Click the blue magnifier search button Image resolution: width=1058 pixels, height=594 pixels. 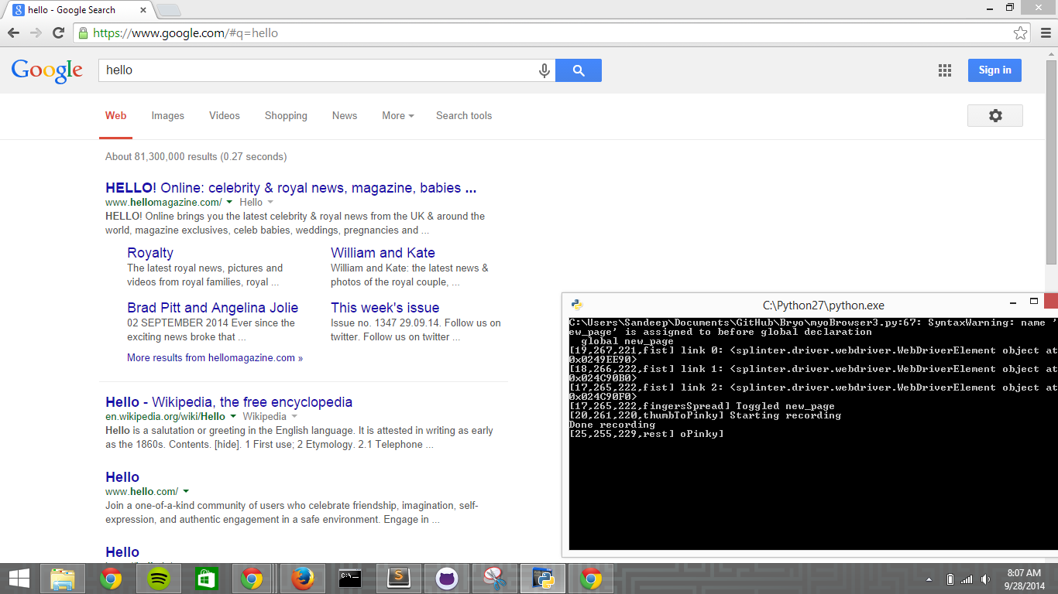pos(579,70)
